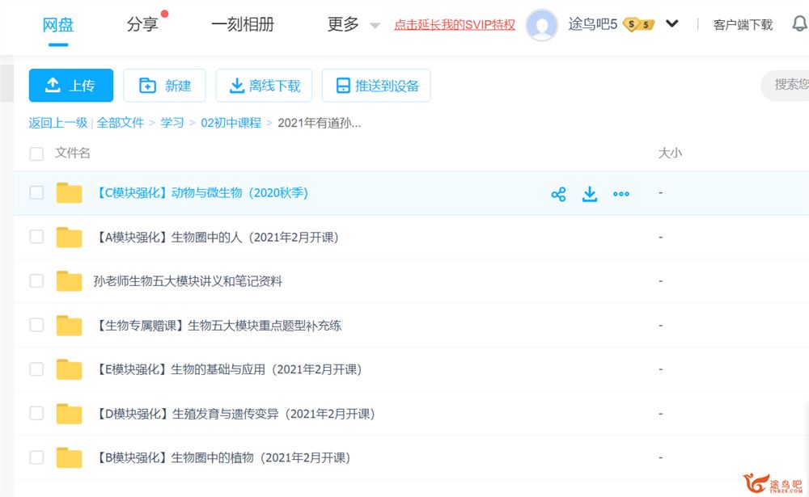
Task: Click the 点击延长我的SVIP特权 link
Action: click(455, 25)
